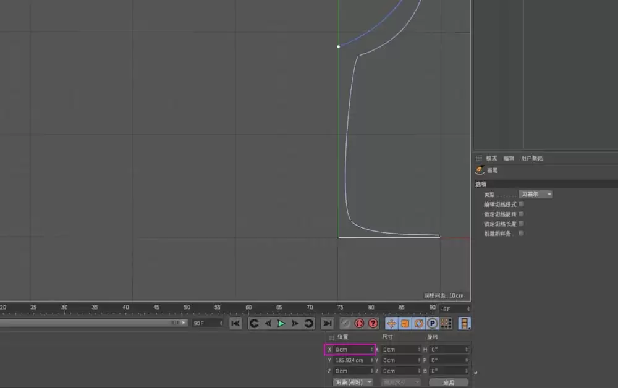Enable the 创建新样条 checkbox
The image size is (618, 388).
[x=521, y=233]
